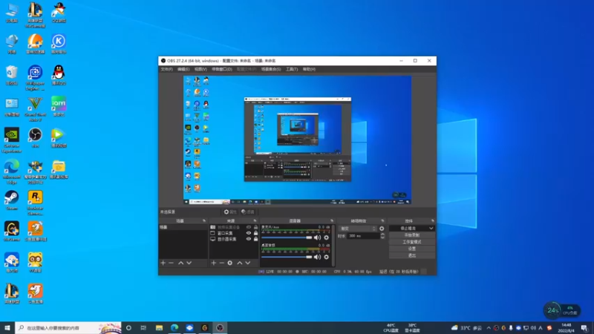594x334 pixels.
Task: Open the QQ penguin desktop shortcut
Action: tap(59, 75)
